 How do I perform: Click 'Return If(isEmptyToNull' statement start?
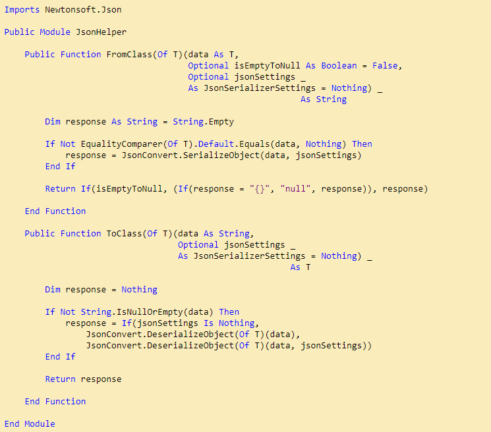[103, 189]
